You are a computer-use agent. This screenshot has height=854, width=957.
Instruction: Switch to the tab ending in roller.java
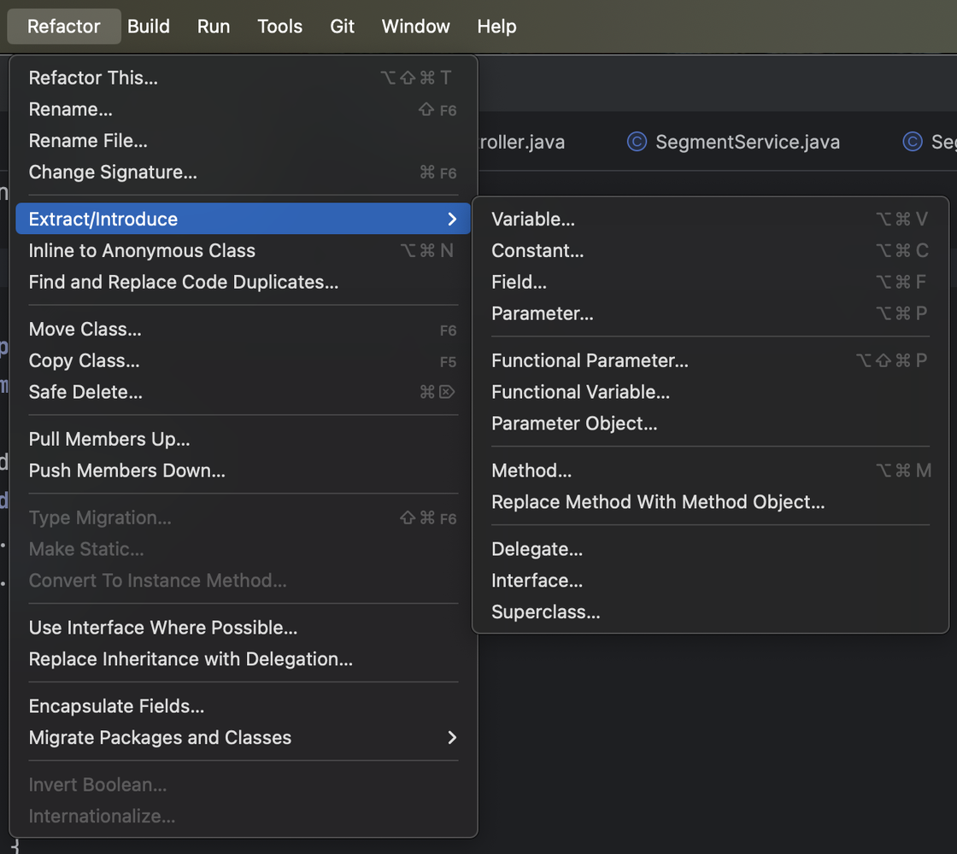click(522, 142)
